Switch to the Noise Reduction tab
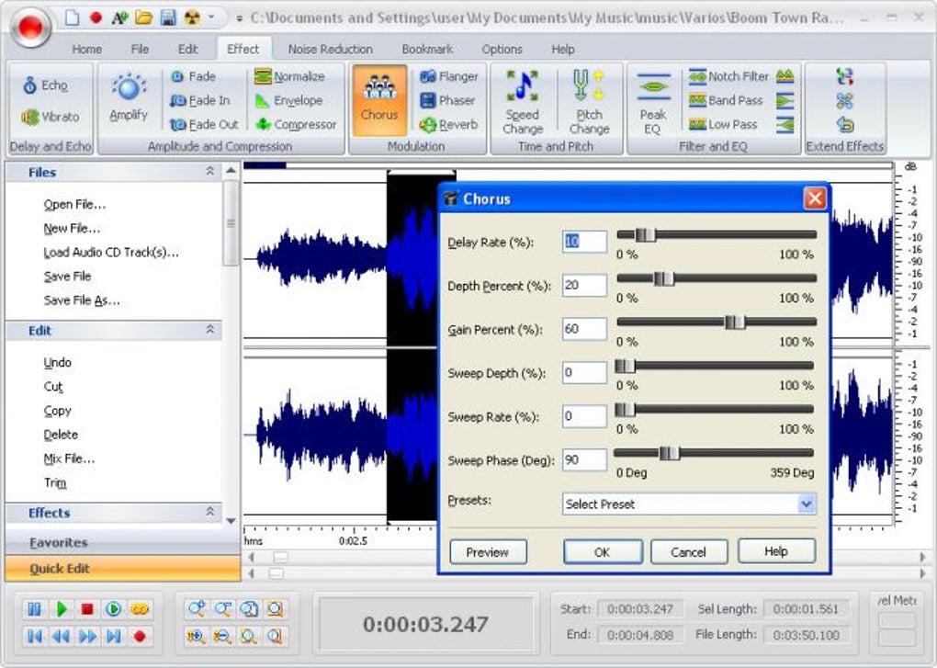Screen dimensions: 937x668 pyautogui.click(x=330, y=49)
